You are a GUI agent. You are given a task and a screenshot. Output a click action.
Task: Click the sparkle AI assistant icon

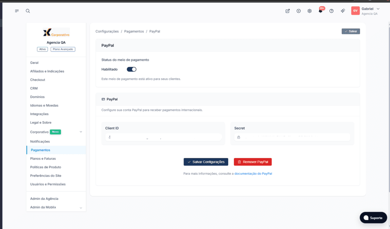pos(343,11)
